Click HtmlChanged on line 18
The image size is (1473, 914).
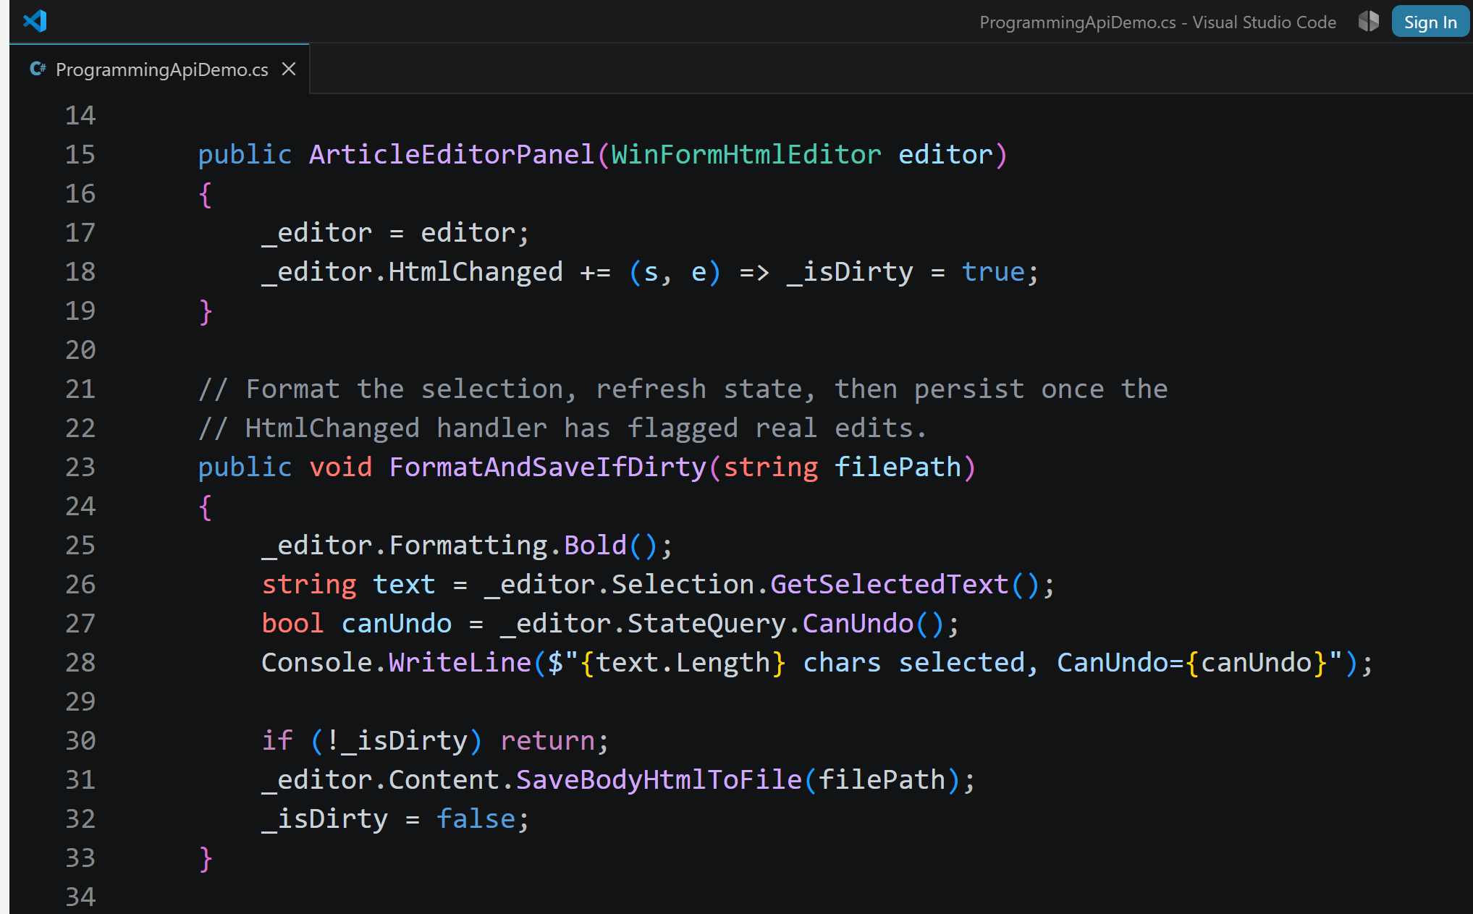[x=476, y=272]
